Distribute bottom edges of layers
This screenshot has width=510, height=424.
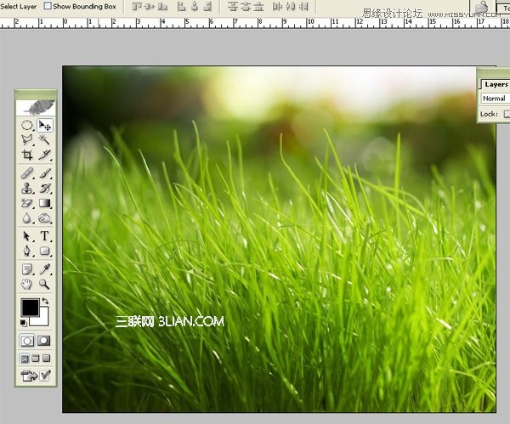258,6
